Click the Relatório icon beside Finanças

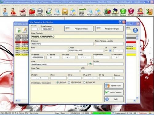pyautogui.click(x=98, y=12)
